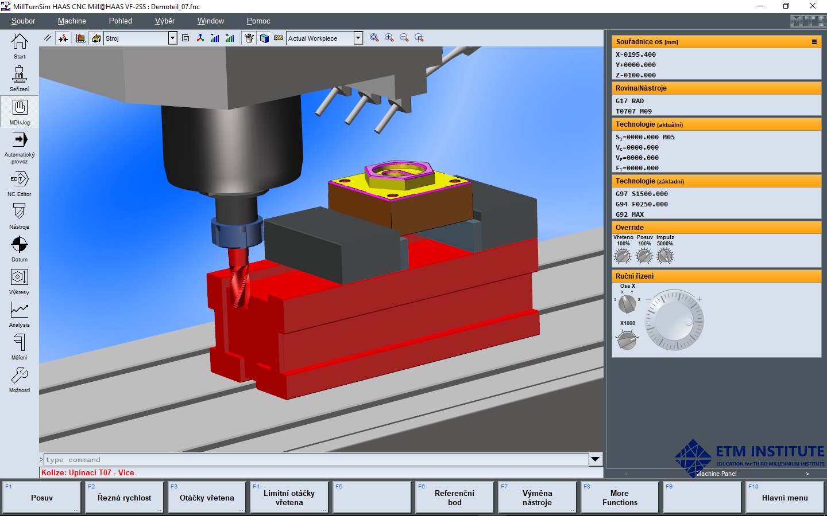Toggle the 3D cube workpiece icon

(x=264, y=38)
